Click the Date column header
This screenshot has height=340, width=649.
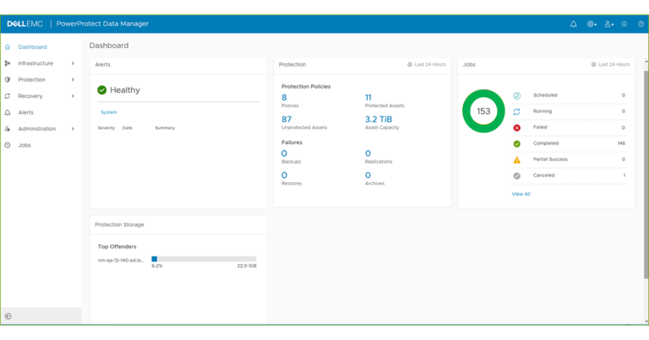128,128
